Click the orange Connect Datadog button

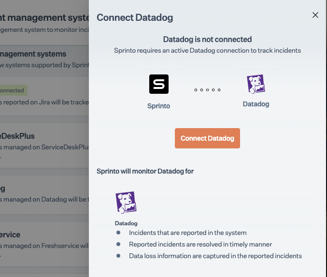coord(207,138)
